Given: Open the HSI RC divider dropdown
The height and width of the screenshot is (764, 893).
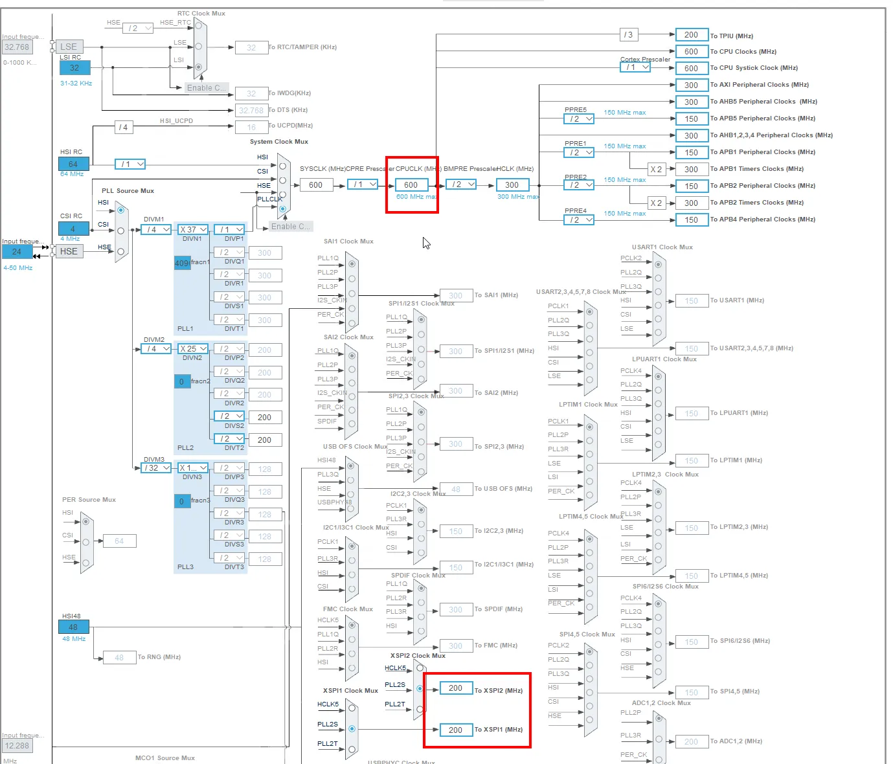Looking at the screenshot, I should [x=130, y=164].
